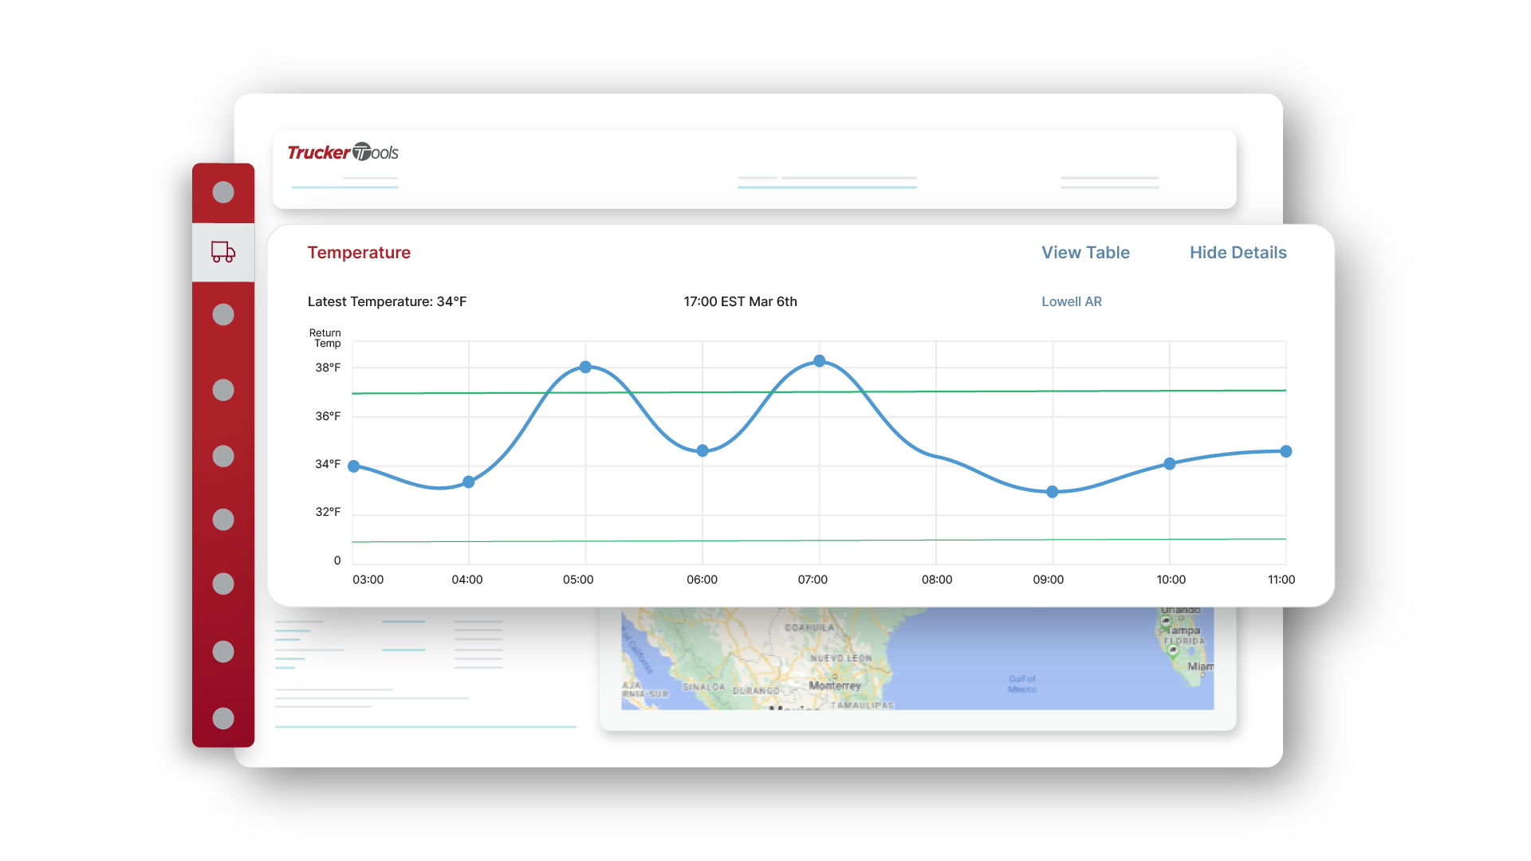Click the topmost gray circle in the red sidebar
1531x861 pixels.
click(223, 192)
